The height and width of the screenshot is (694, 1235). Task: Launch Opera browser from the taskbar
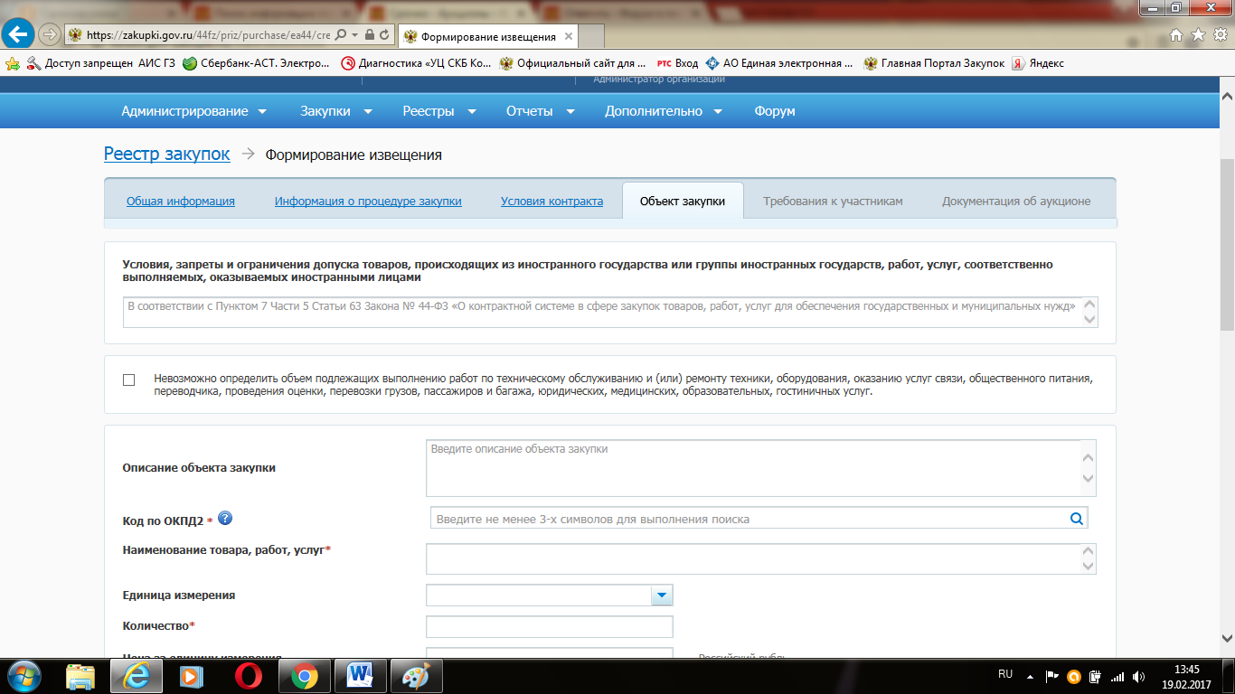coord(248,676)
